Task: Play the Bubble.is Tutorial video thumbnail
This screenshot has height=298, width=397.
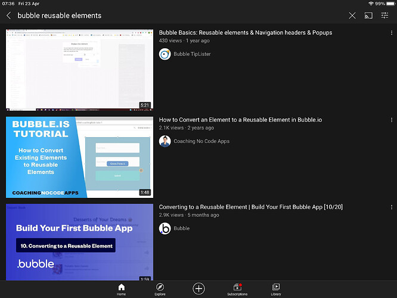Action: click(79, 157)
